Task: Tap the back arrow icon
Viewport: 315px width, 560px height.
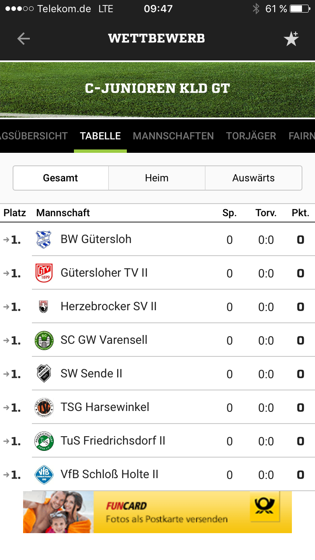Action: click(x=24, y=39)
